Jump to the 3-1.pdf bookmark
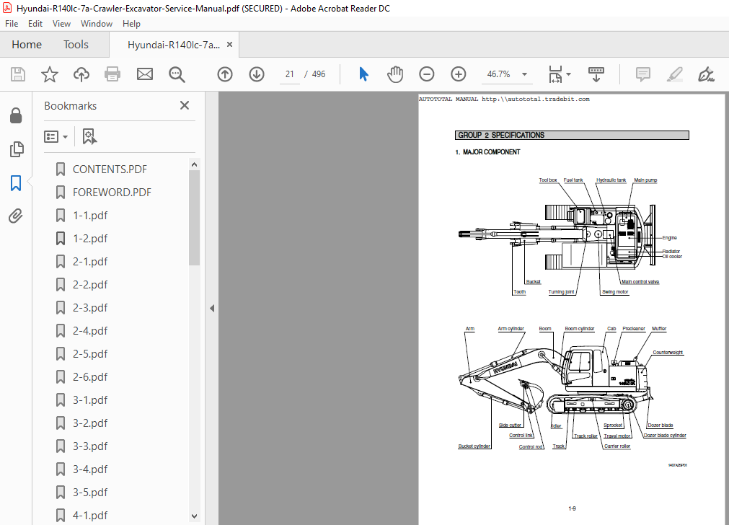 click(90, 400)
